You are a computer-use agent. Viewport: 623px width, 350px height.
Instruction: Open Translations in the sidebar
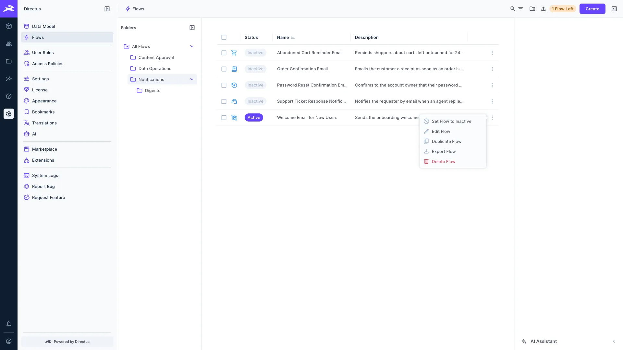(67, 123)
